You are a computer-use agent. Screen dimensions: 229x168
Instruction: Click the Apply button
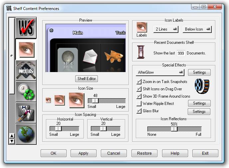83,153
